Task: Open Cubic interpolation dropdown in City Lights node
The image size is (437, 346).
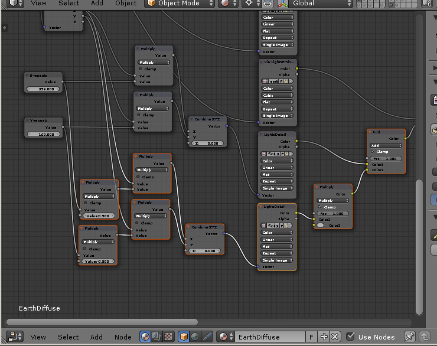Action: tap(278, 95)
